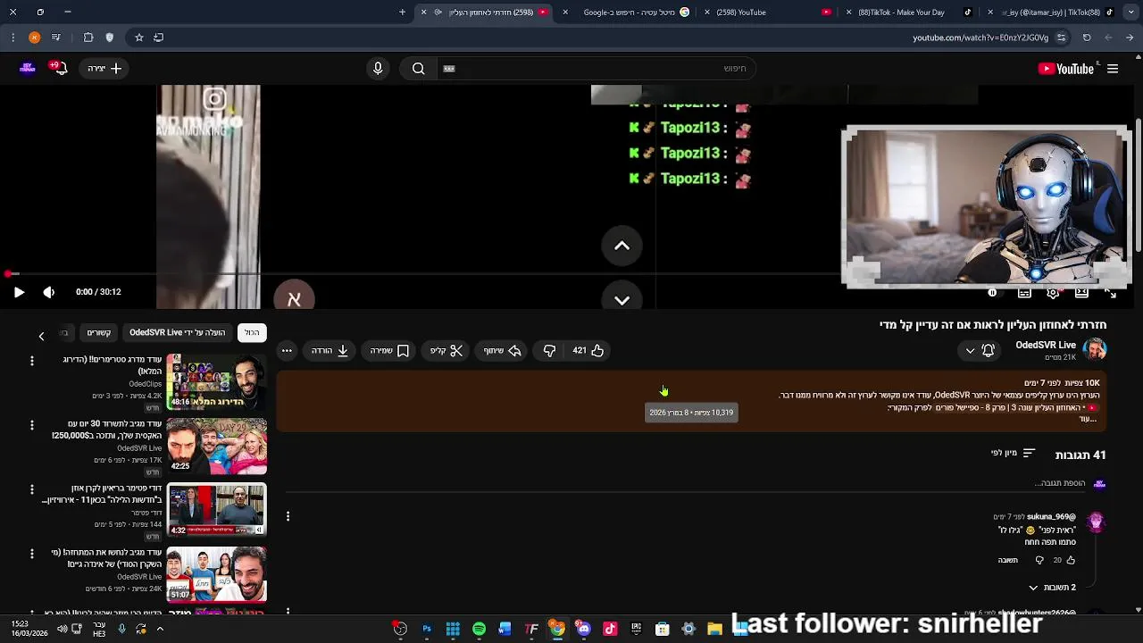Viewport: 1143px width, 643px height.
Task: Share the video via שיתוף button
Action: click(502, 351)
